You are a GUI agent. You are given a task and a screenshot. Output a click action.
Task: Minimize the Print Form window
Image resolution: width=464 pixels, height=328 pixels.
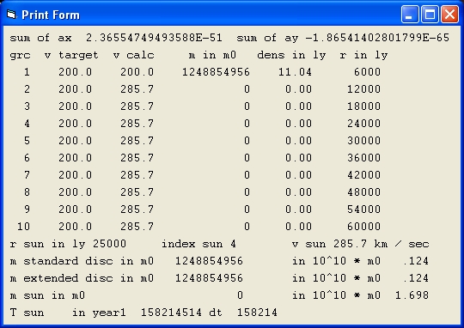[x=410, y=15]
